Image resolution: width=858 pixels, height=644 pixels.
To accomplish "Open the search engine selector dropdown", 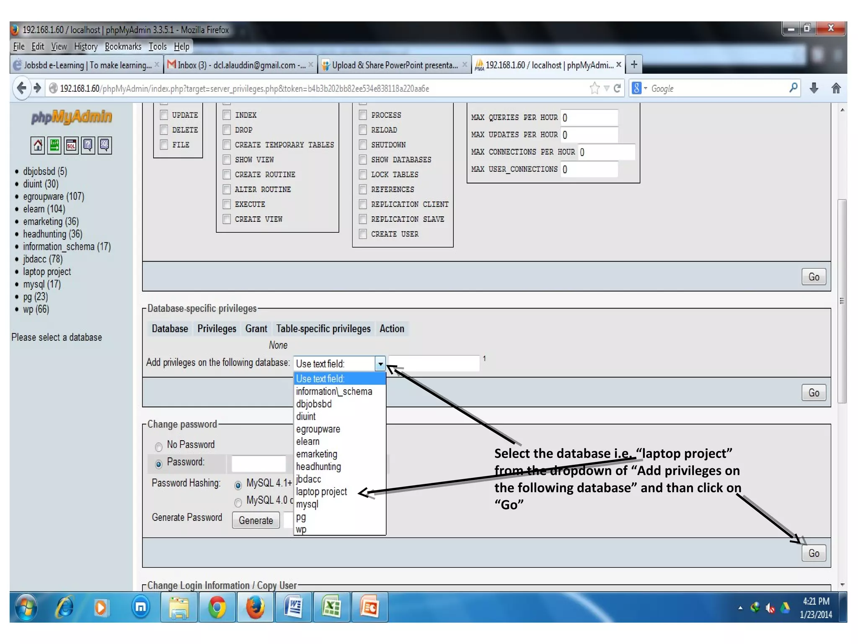I will (640, 88).
